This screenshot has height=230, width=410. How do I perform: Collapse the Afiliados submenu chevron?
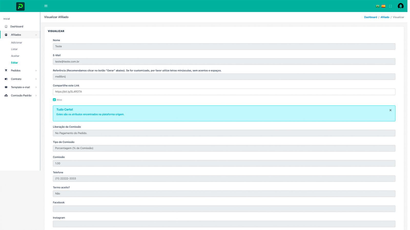(x=36, y=35)
